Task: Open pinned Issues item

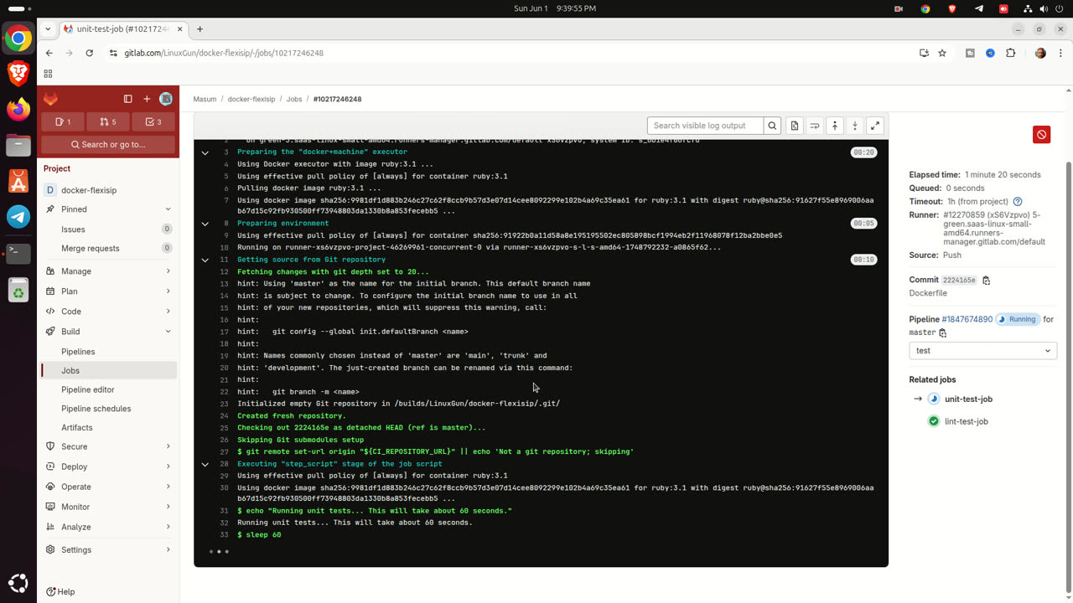Action: [x=108, y=229]
